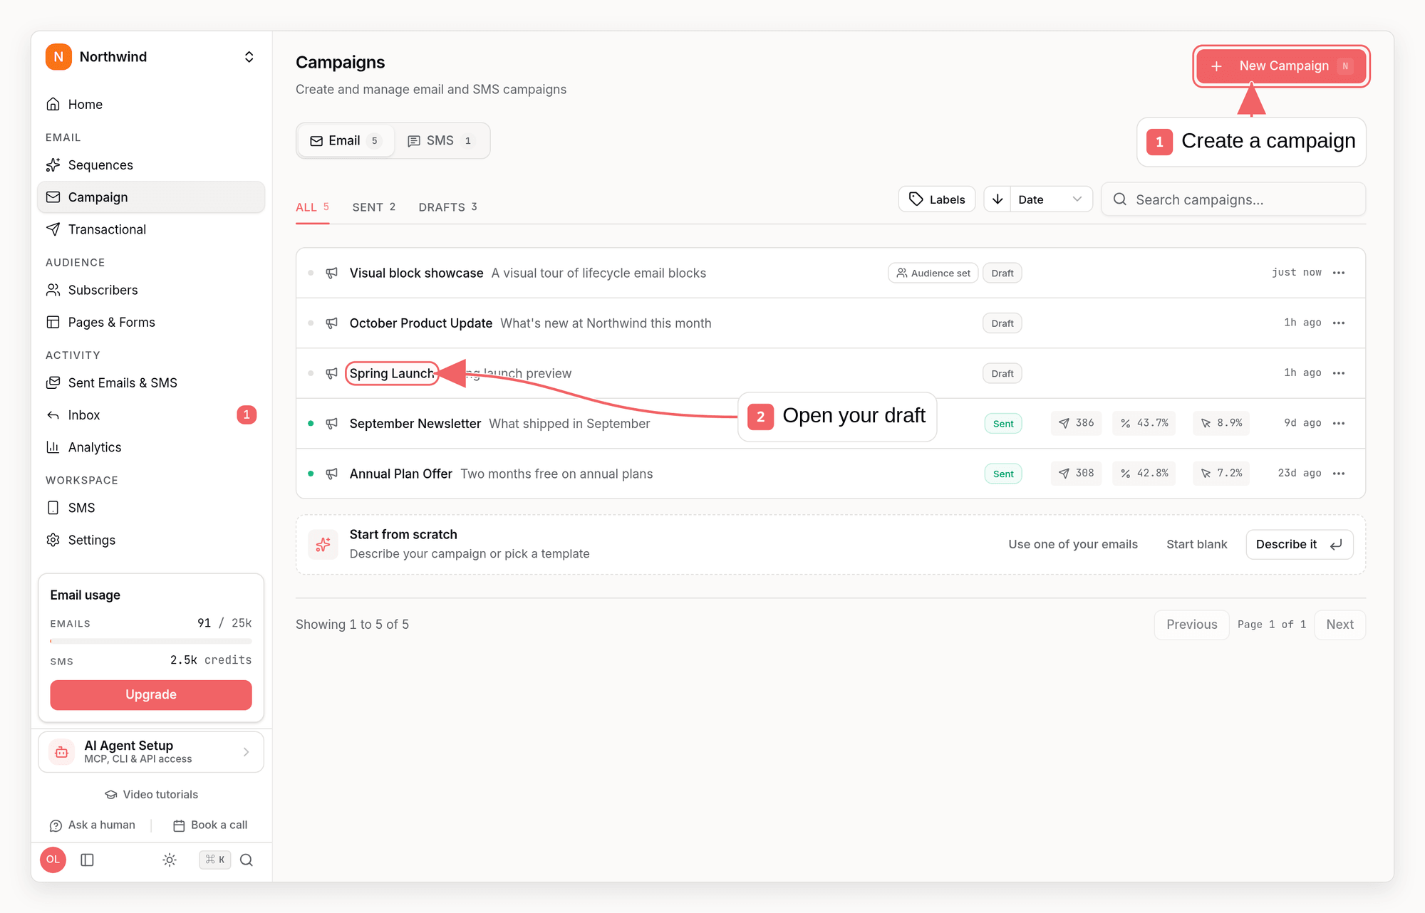Image resolution: width=1425 pixels, height=913 pixels.
Task: Toggle light/dark theme sun icon
Action: pos(170,860)
